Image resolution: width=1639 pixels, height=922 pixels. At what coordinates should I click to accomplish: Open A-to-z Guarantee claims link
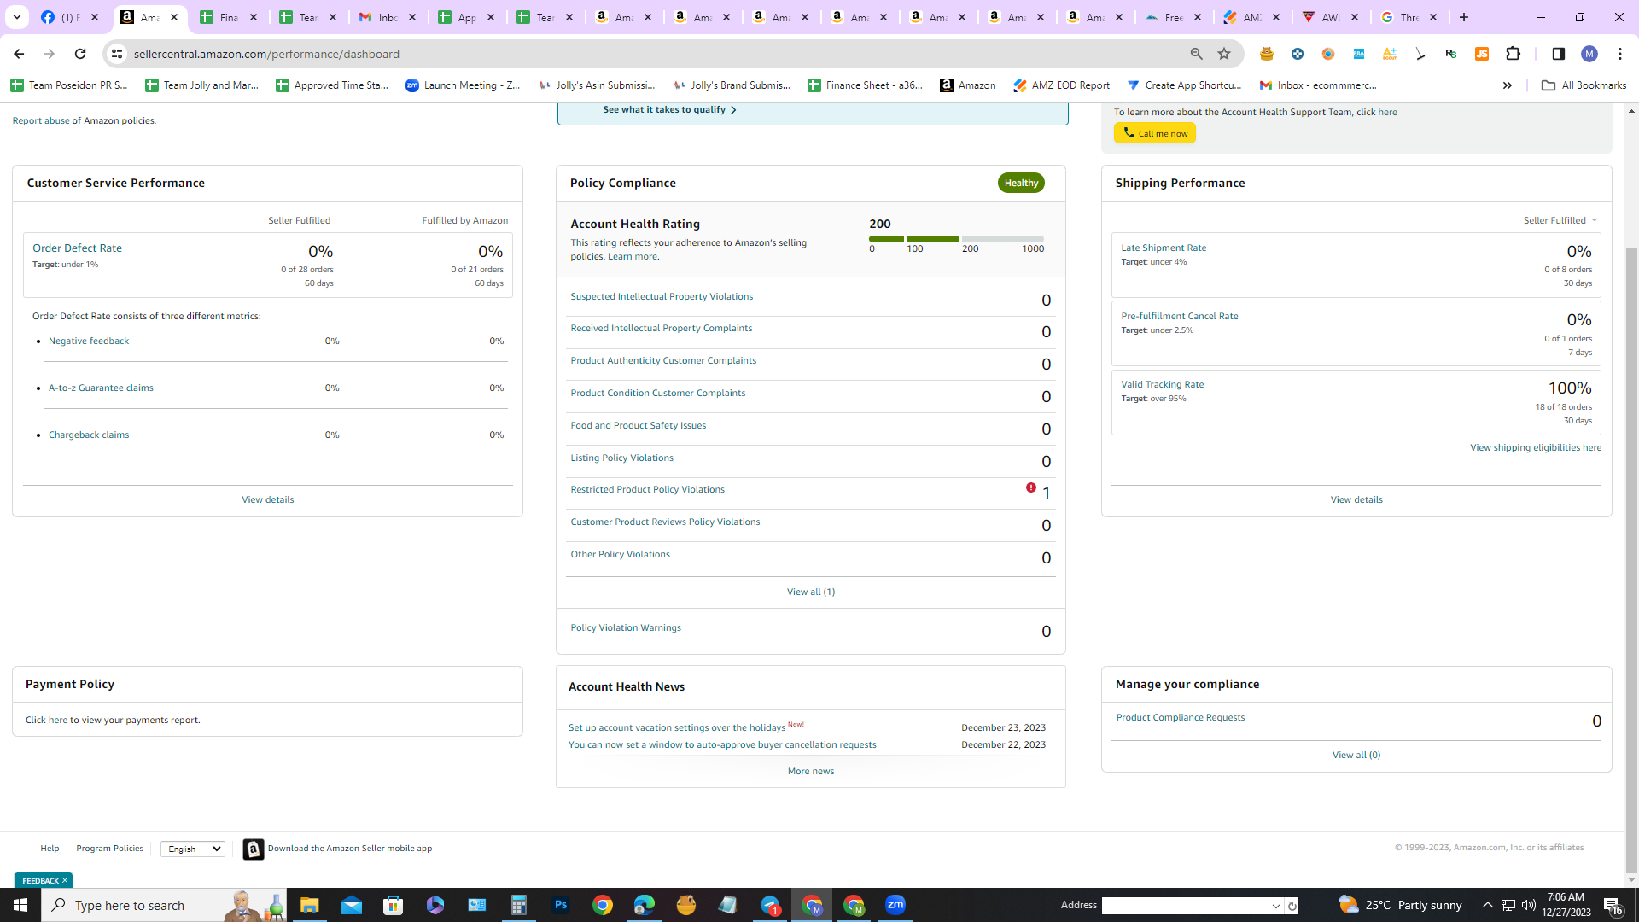(101, 388)
